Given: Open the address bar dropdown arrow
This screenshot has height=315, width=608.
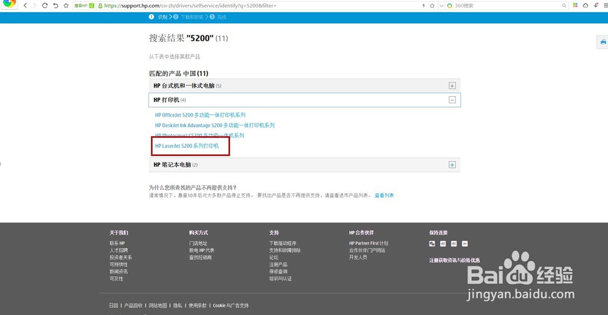Looking at the screenshot, I should pos(441,6).
